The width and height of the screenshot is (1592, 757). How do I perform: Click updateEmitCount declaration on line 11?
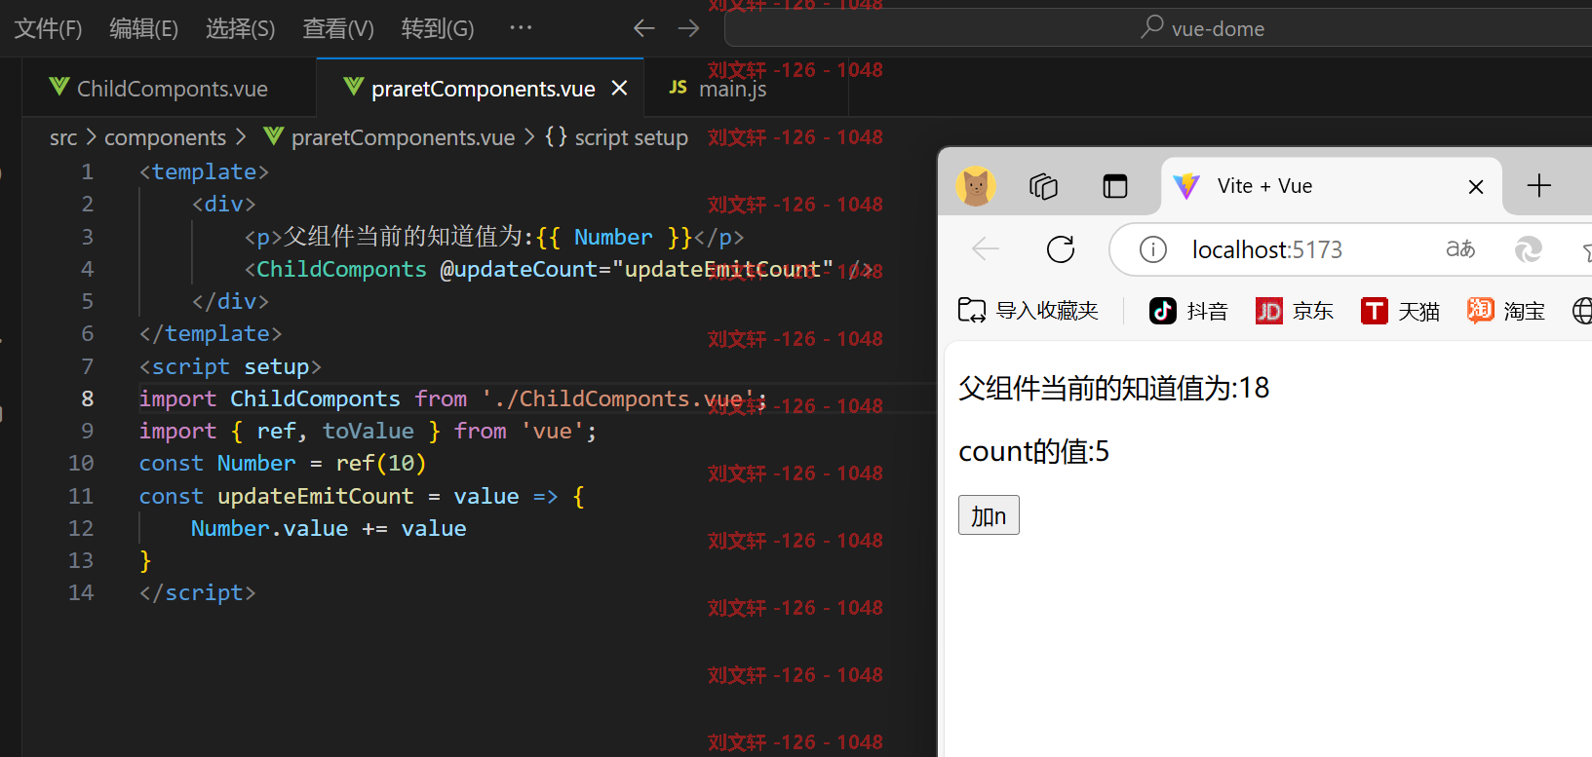click(x=315, y=496)
